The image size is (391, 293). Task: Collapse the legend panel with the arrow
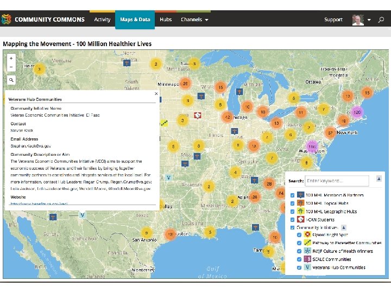coord(379,179)
